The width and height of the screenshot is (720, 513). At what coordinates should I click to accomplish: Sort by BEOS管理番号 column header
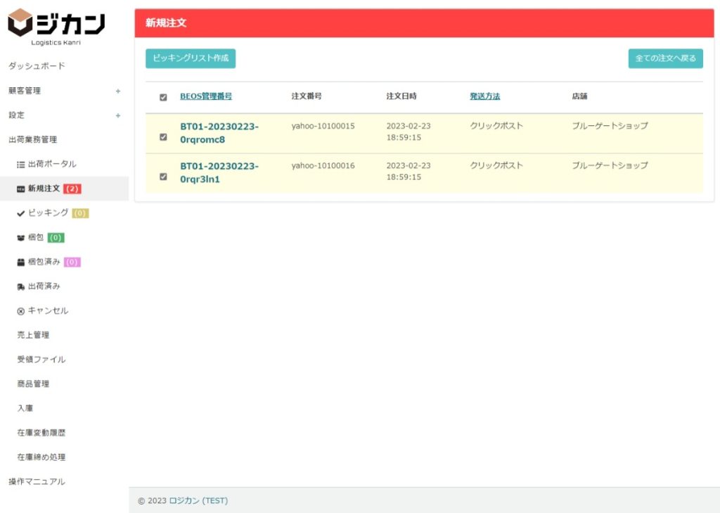[x=206, y=96]
